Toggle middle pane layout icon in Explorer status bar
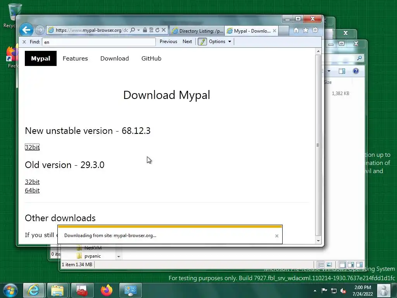This screenshot has width=397, height=298. (351, 265)
